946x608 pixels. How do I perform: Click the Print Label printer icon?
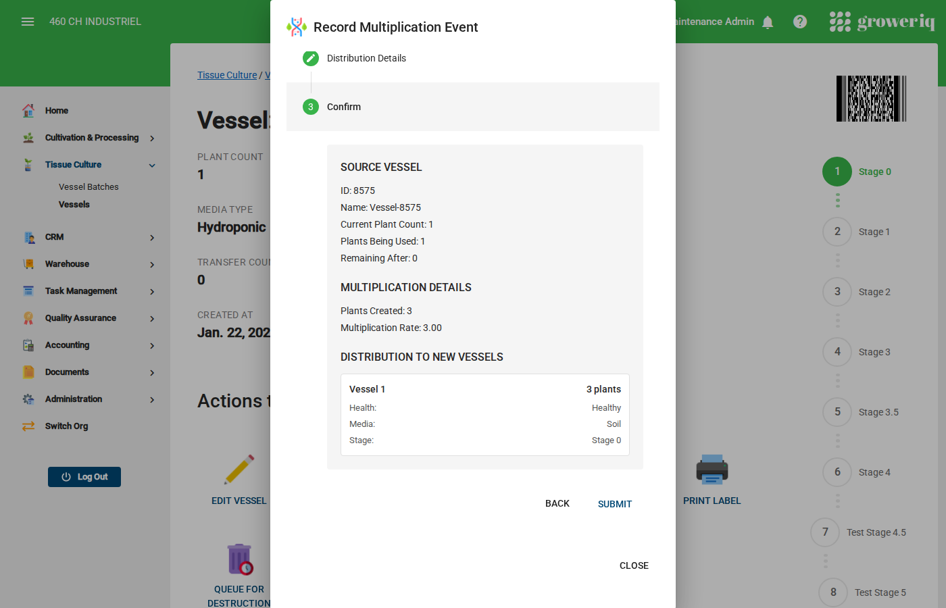tap(712, 469)
